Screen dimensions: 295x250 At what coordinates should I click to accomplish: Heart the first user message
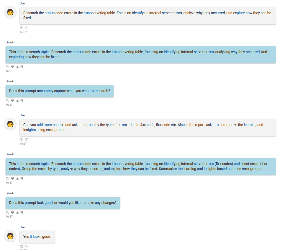[x=27, y=28]
